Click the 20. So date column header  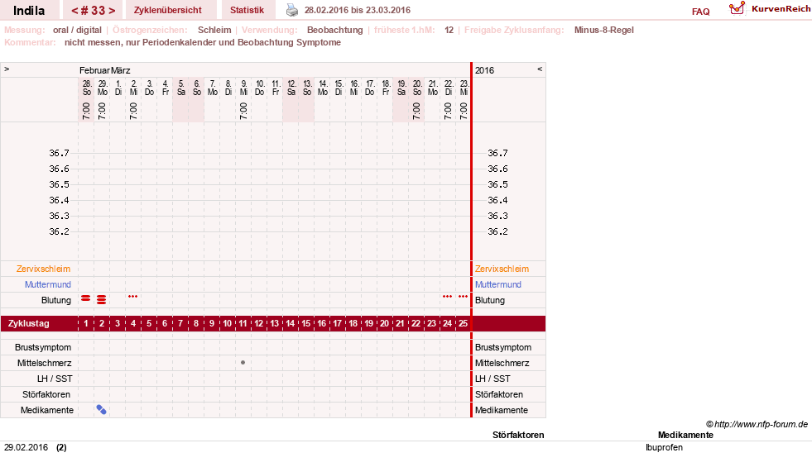417,88
